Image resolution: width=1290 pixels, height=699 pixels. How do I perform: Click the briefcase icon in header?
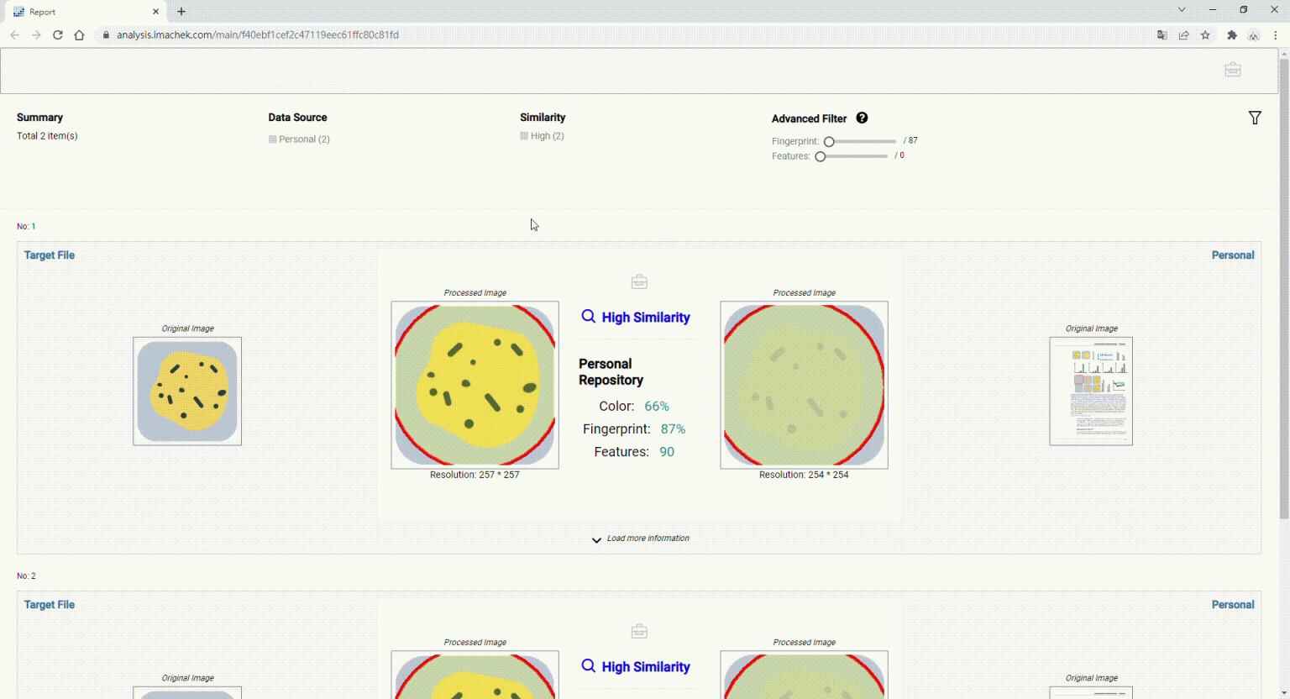[1233, 70]
